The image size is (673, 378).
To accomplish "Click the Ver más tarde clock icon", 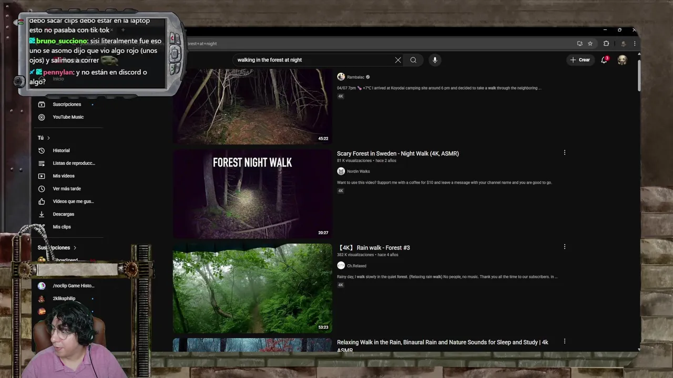I will click(x=42, y=188).
